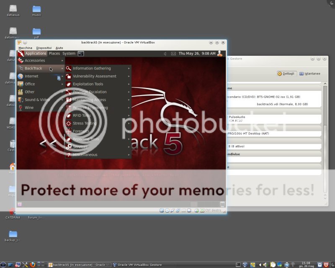Open the System menu in BackTrack panel

pos(69,54)
